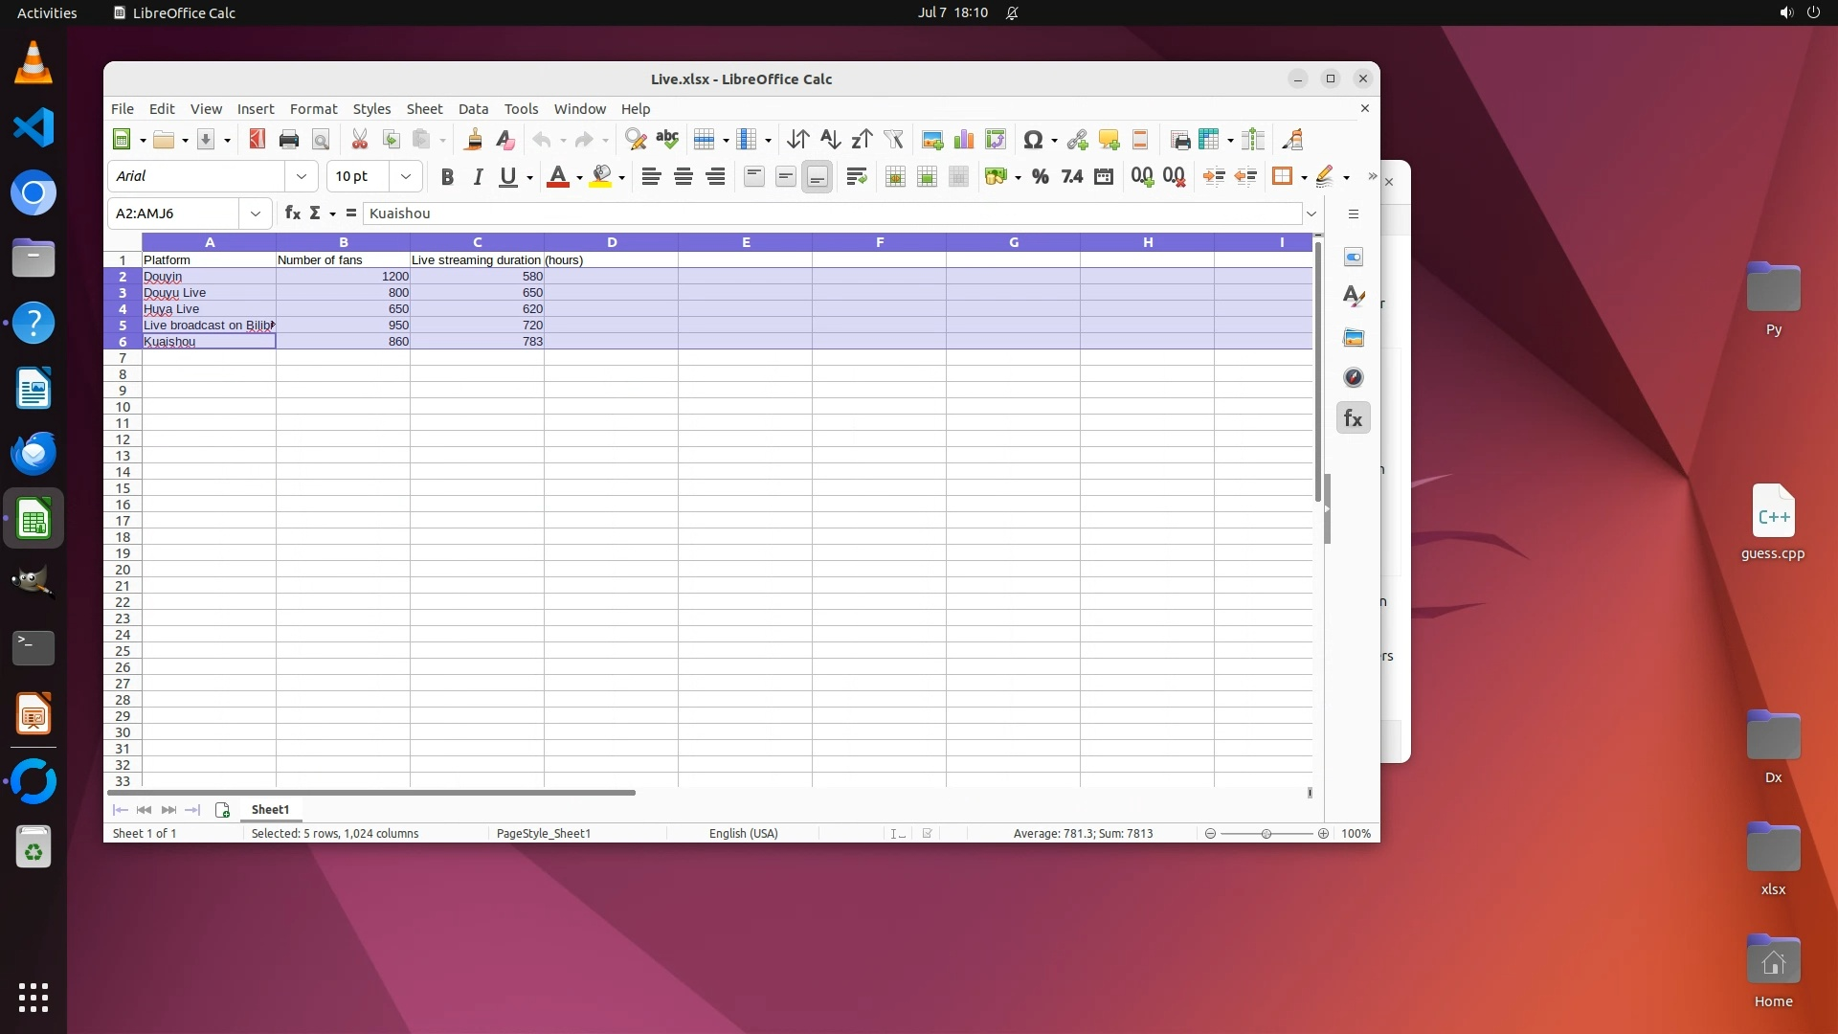Expand the font name dropdown
This screenshot has width=1838, height=1034.
point(302,176)
